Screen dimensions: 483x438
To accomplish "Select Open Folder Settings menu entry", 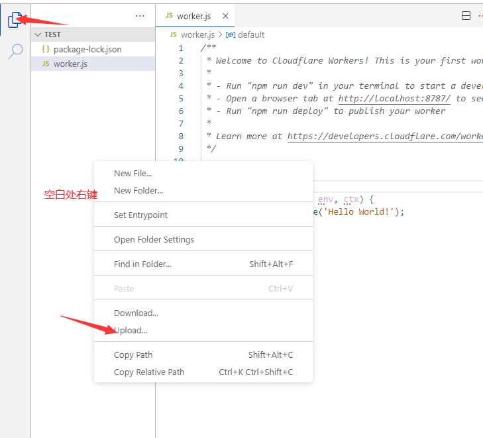I will tap(154, 240).
